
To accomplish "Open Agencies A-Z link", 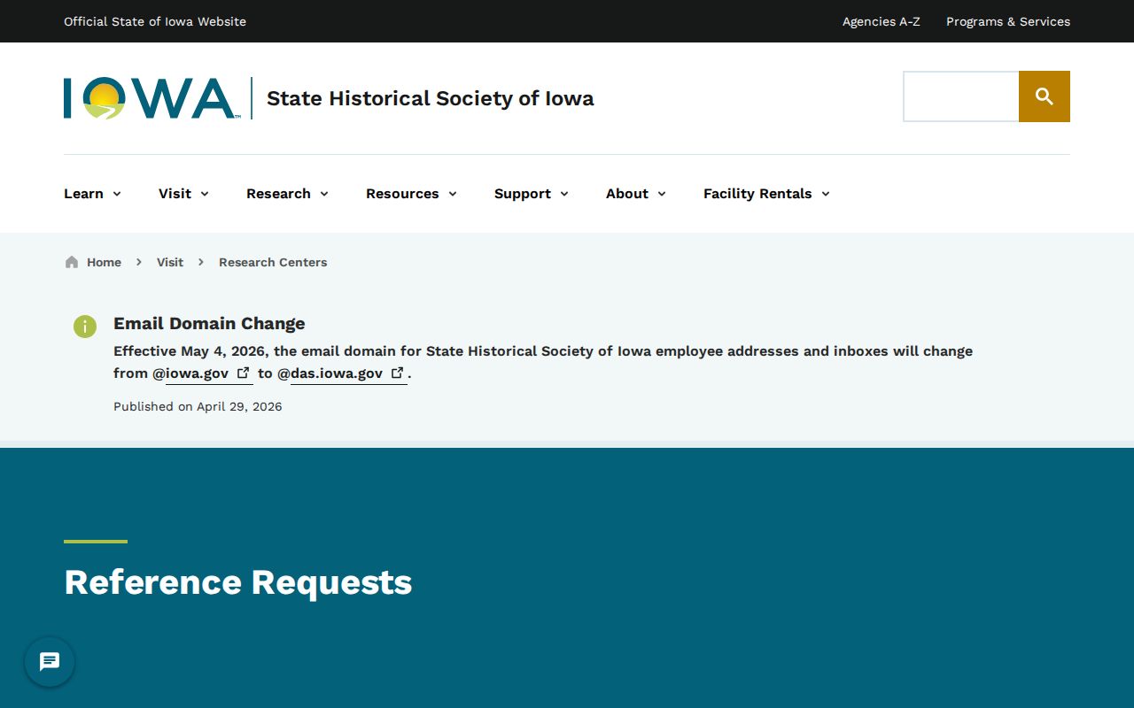I will tap(882, 21).
